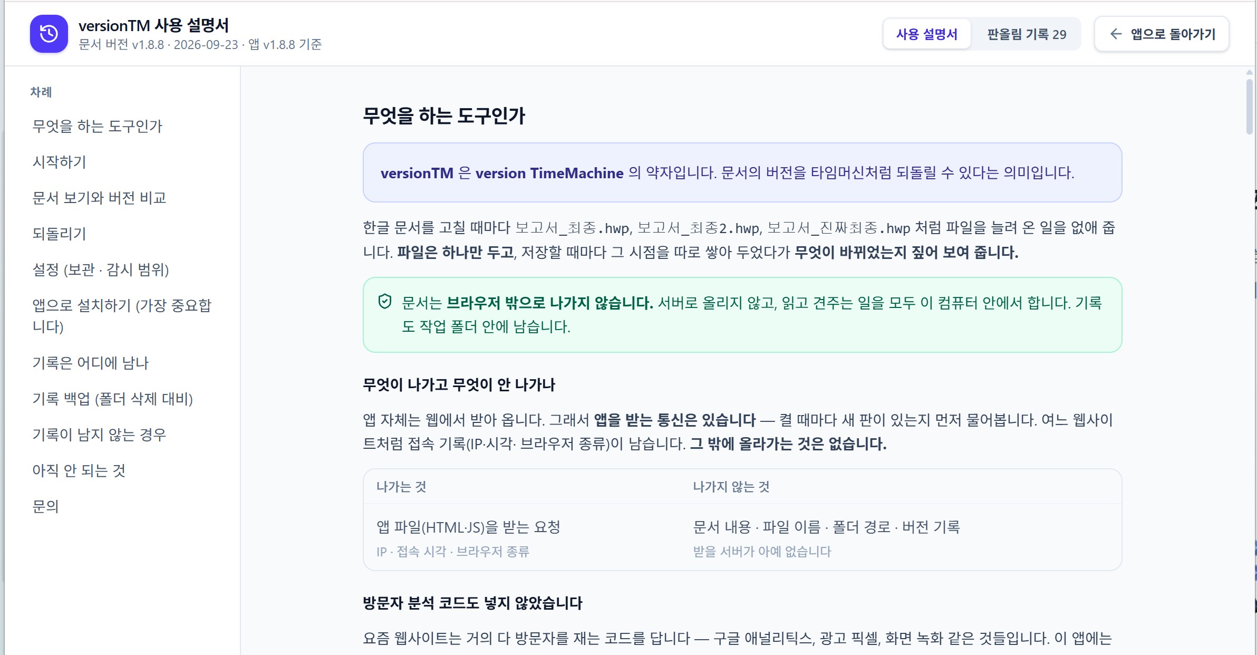
Task: Open 기록 백업 (폴더 삭제 대비) section
Action: click(x=113, y=399)
